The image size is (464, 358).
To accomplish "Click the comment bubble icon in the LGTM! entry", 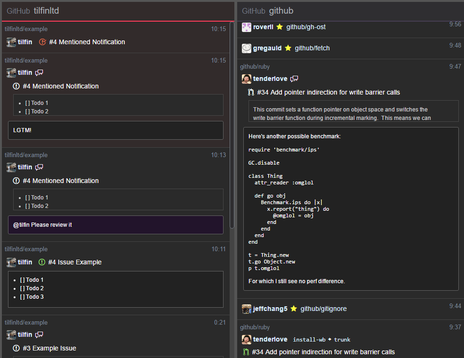I will click(x=39, y=73).
